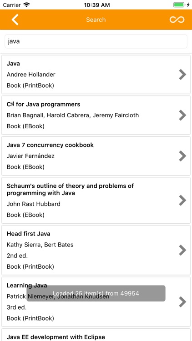Image resolution: width=192 pixels, height=341 pixels.
Task: Tap the battery status icon
Action: (179, 5)
